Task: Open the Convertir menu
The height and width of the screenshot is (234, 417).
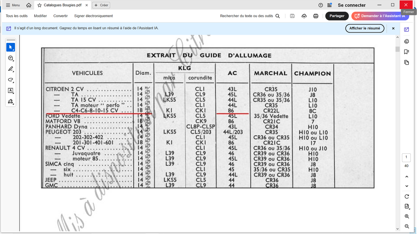Action: pyautogui.click(x=61, y=16)
